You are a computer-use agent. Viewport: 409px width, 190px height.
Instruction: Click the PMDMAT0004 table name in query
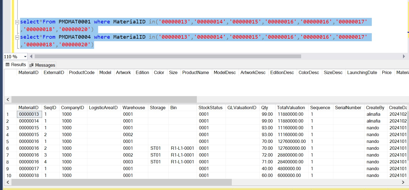(75, 37)
